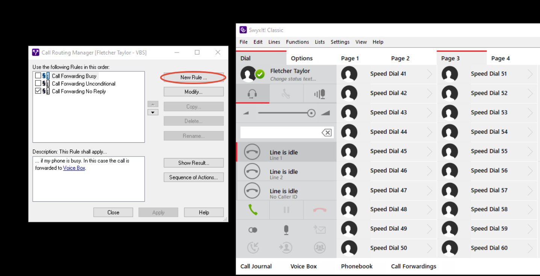
Task: Open the Lists menu
Action: coord(320,42)
